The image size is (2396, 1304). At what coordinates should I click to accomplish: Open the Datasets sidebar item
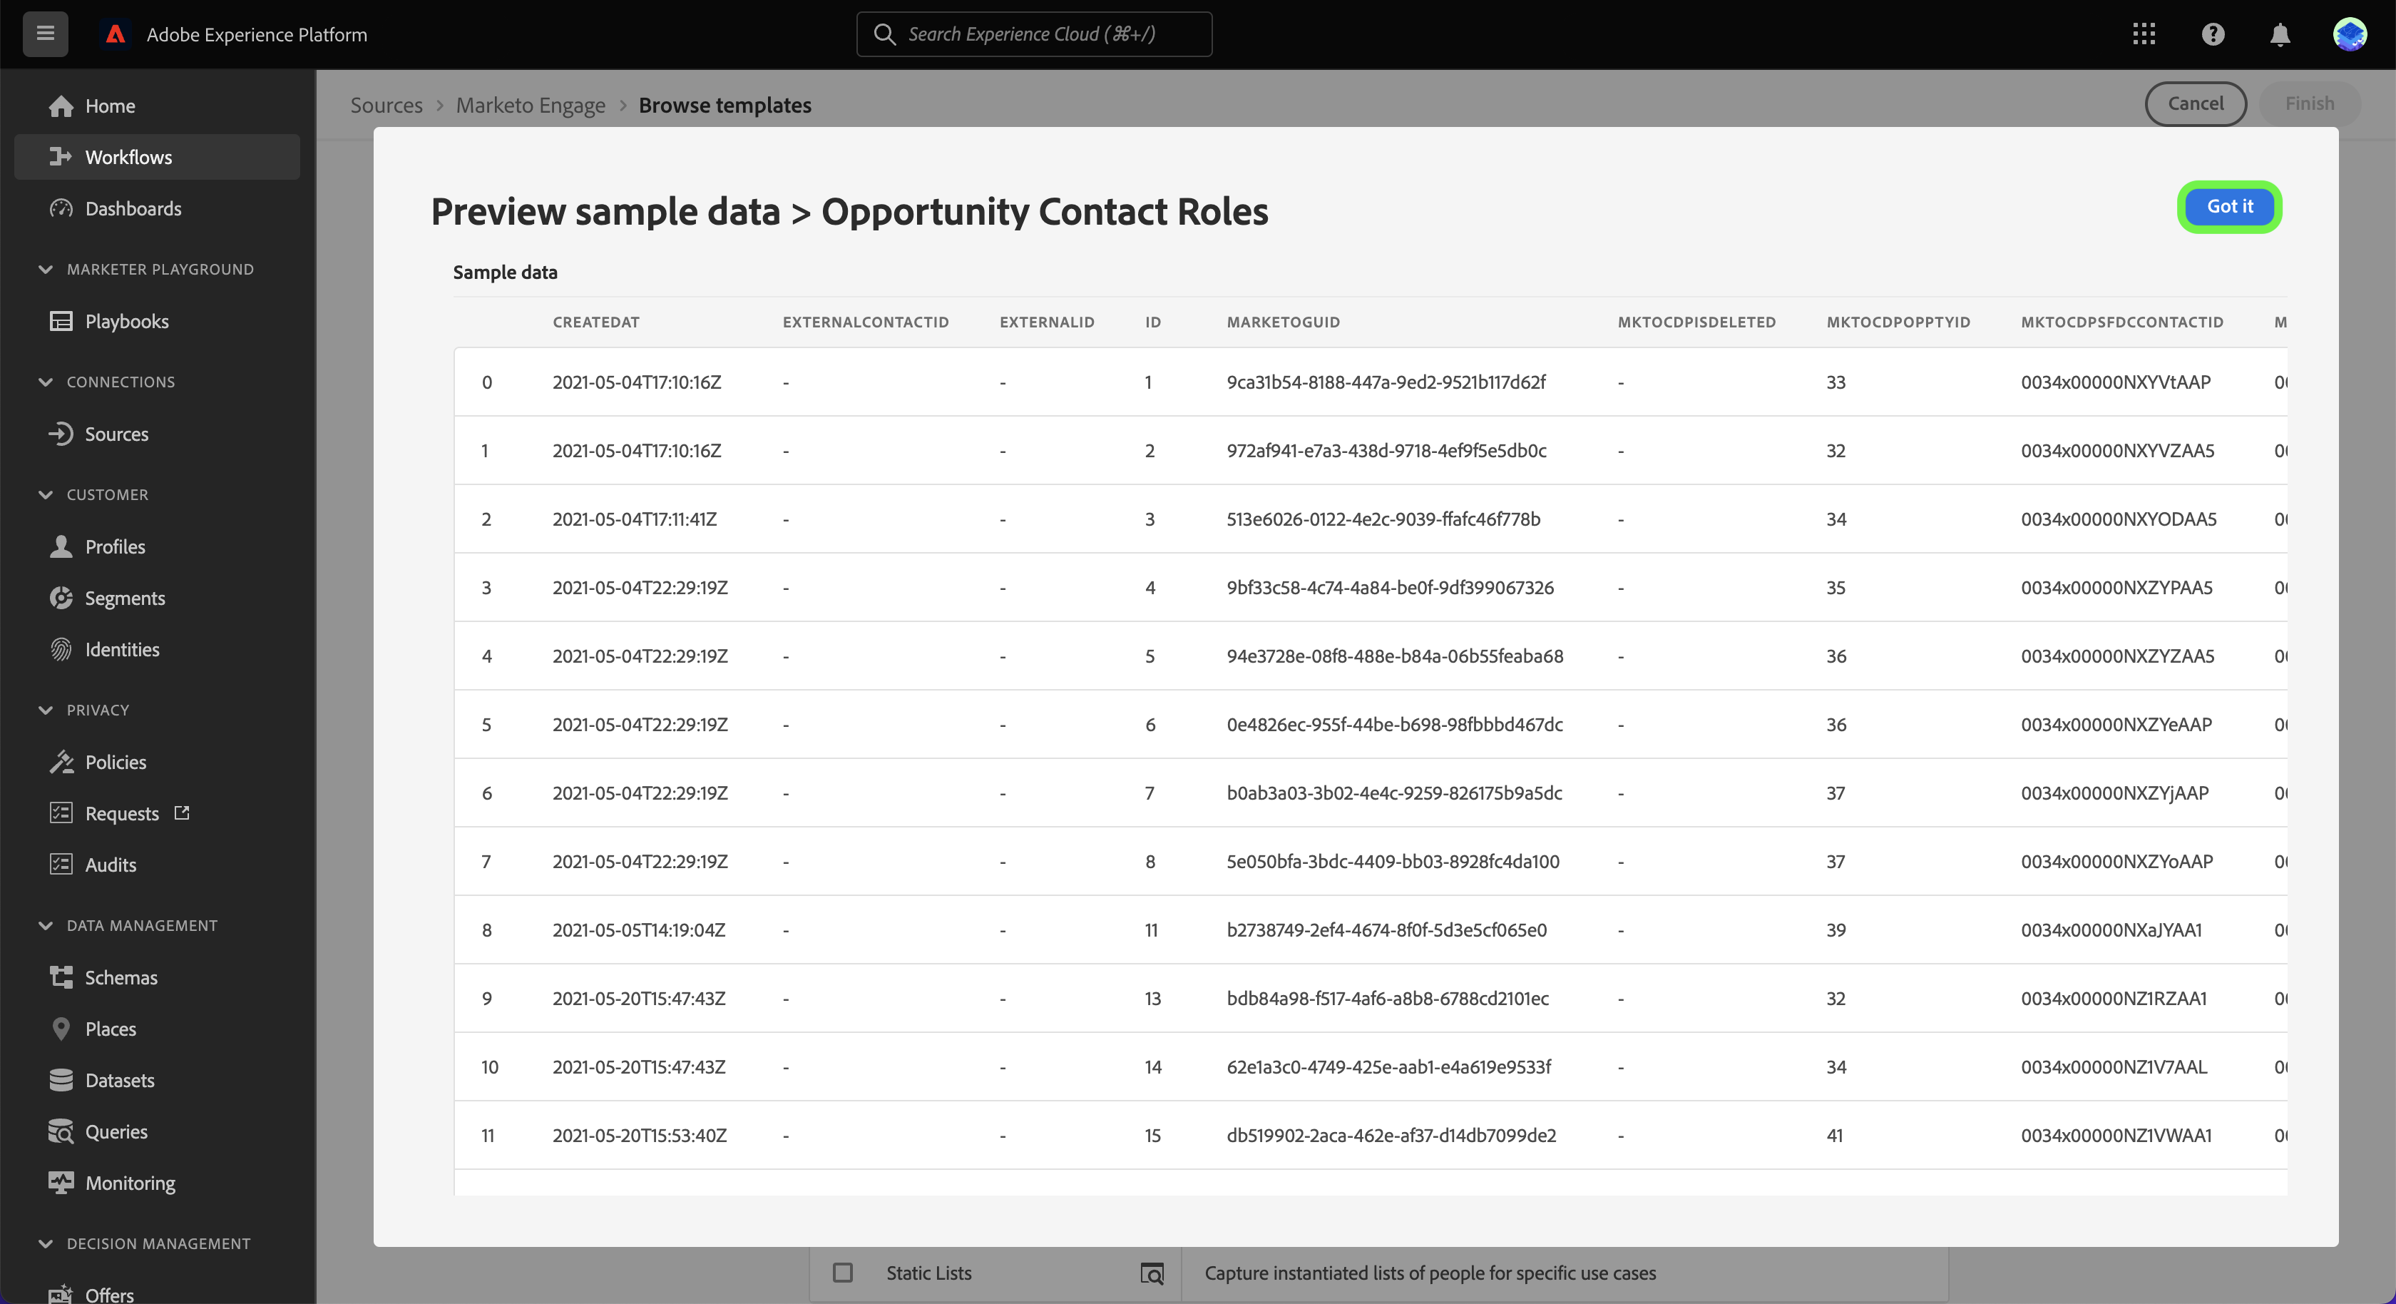coord(119,1080)
